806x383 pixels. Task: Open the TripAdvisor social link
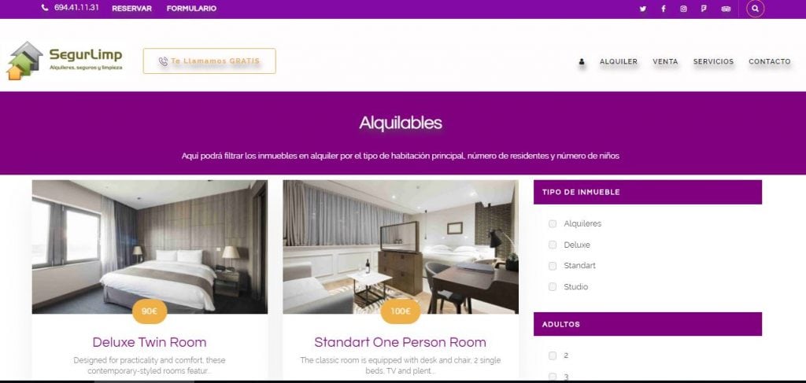point(726,9)
